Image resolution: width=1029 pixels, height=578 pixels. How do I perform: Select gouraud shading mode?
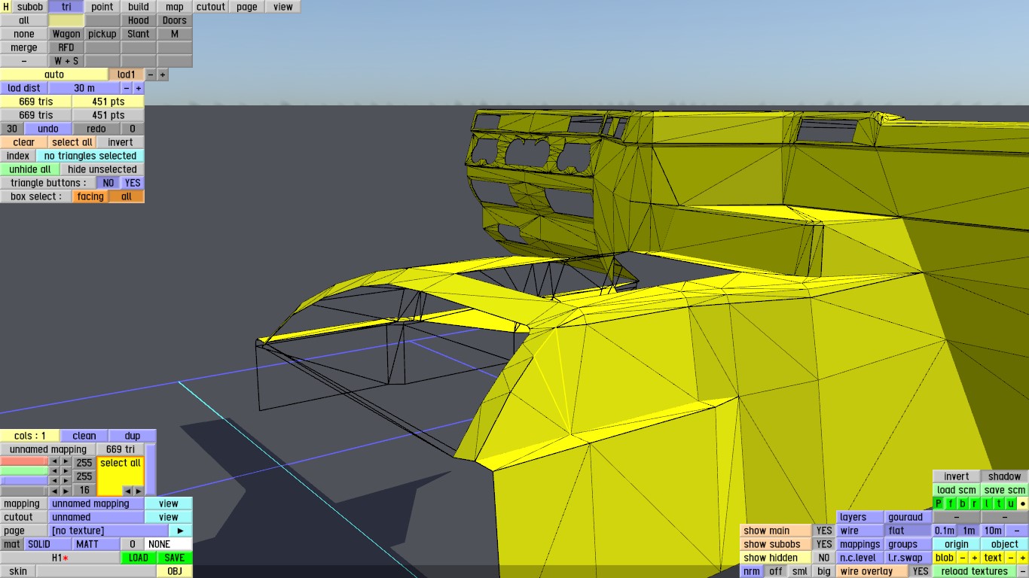pyautogui.click(x=908, y=517)
